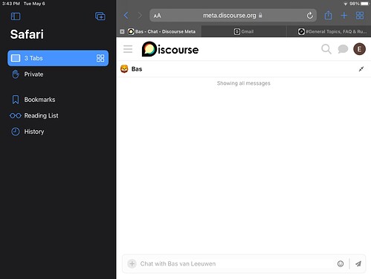
Task: Send the chat message
Action: [x=358, y=263]
